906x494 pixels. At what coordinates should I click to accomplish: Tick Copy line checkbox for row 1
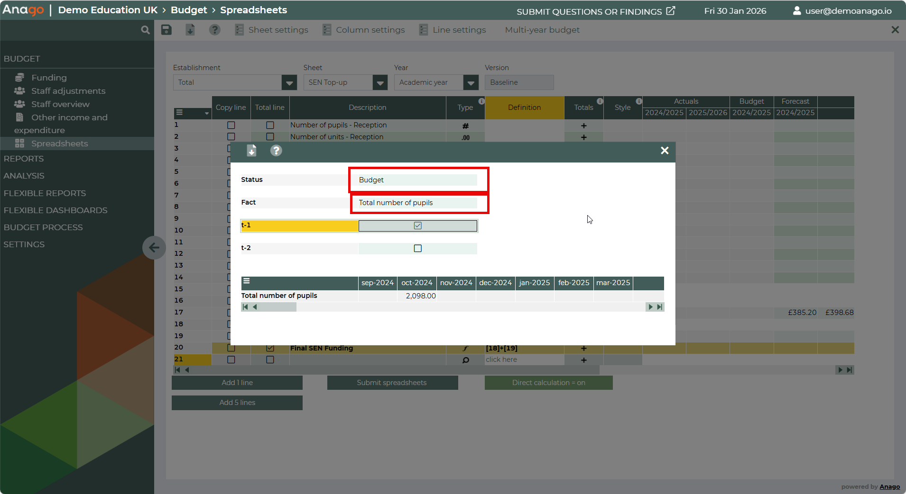point(231,125)
